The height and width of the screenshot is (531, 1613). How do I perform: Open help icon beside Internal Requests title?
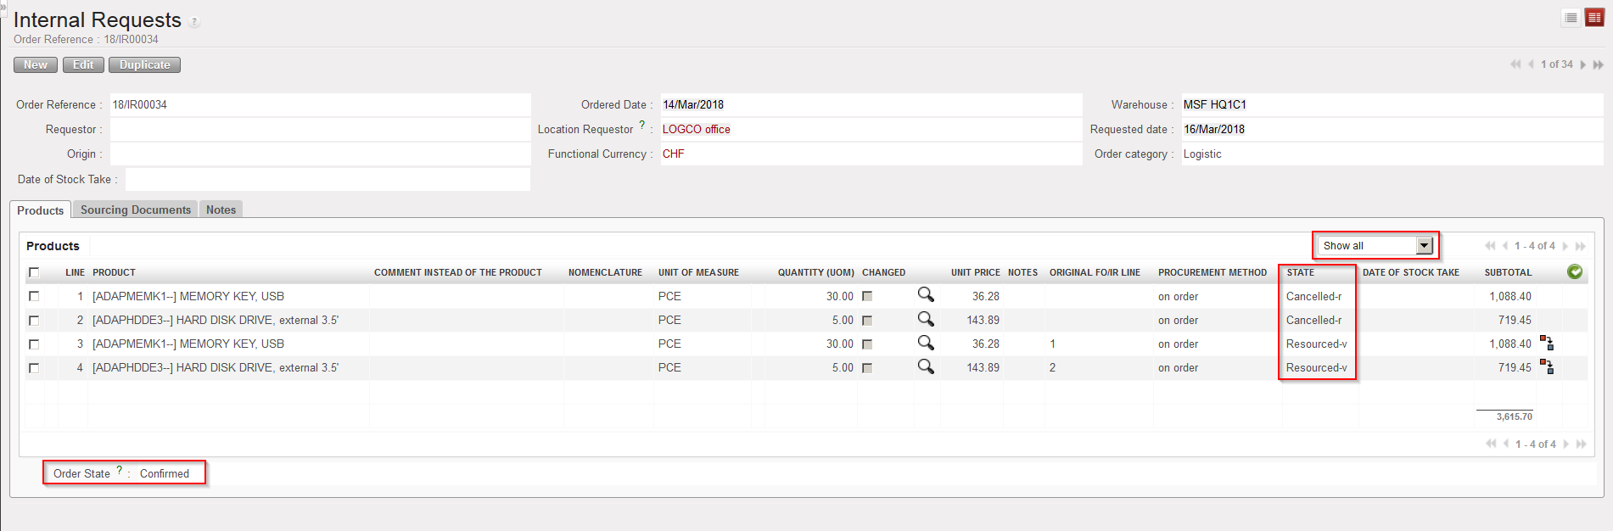(194, 22)
